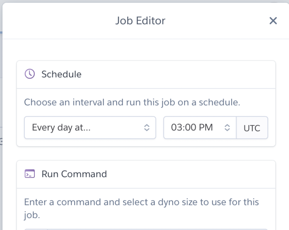Click empty header area left of Job Editor title
Viewport: 289px width, 230px height.
coord(53,21)
